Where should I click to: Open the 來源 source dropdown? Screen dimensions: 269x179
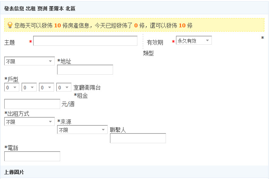click(82, 130)
